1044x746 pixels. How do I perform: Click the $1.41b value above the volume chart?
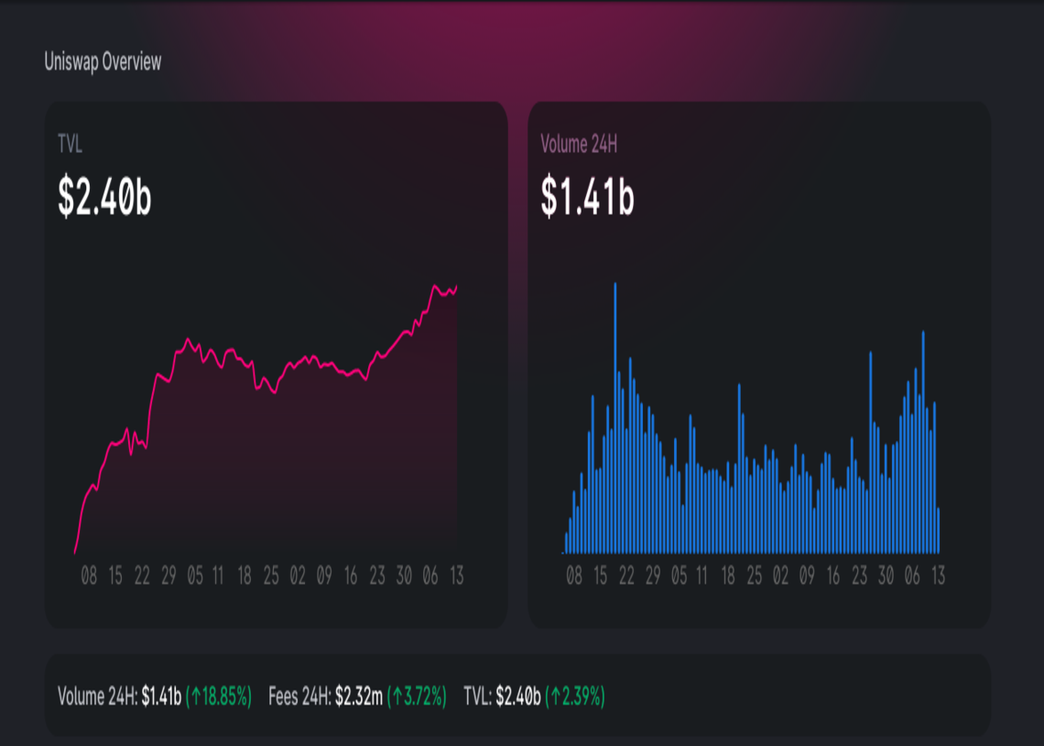pos(587,196)
